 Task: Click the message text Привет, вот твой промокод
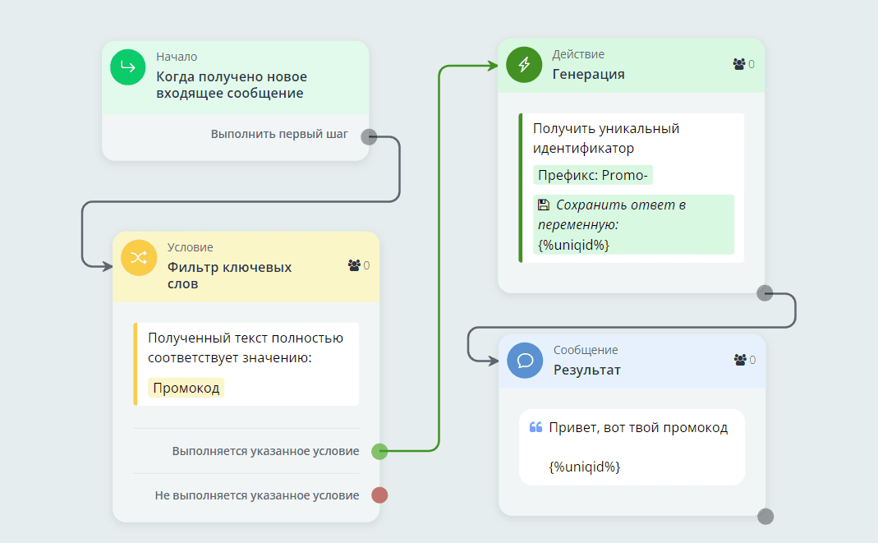point(638,428)
